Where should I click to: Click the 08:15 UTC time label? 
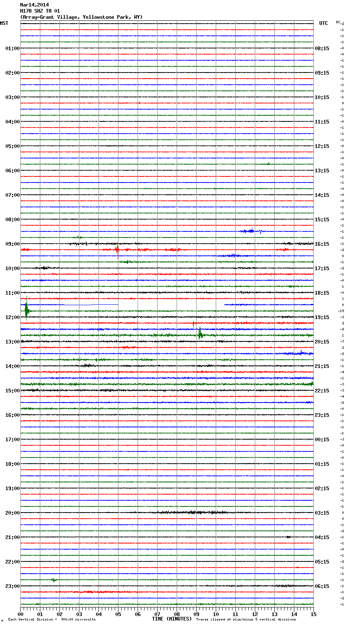pos(322,48)
